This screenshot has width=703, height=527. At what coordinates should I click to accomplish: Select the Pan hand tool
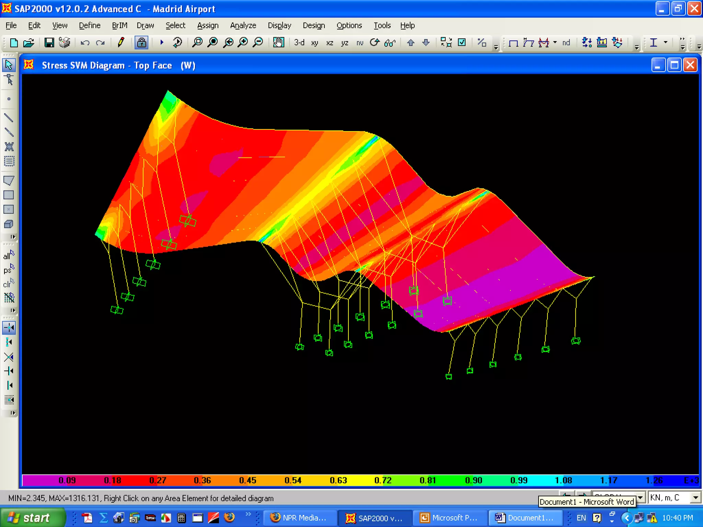[x=278, y=43]
